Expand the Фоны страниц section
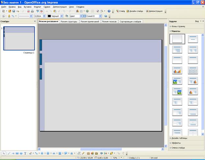 coord(186,26)
